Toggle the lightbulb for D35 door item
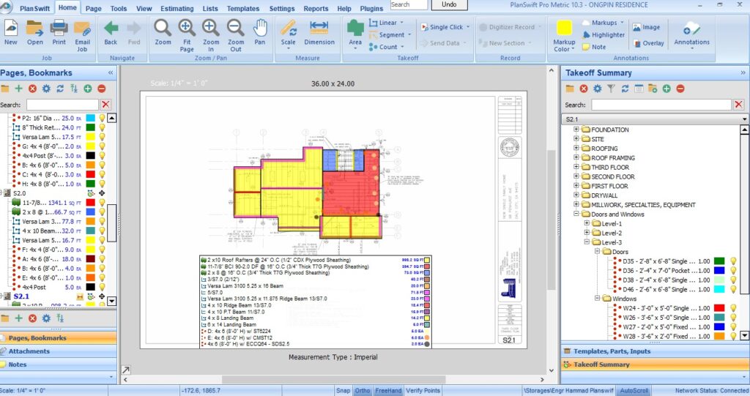This screenshot has height=396, width=750. (733, 261)
